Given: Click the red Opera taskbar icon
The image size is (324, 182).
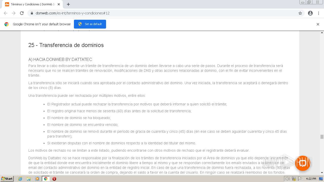Looking at the screenshot, I should click(54, 179).
